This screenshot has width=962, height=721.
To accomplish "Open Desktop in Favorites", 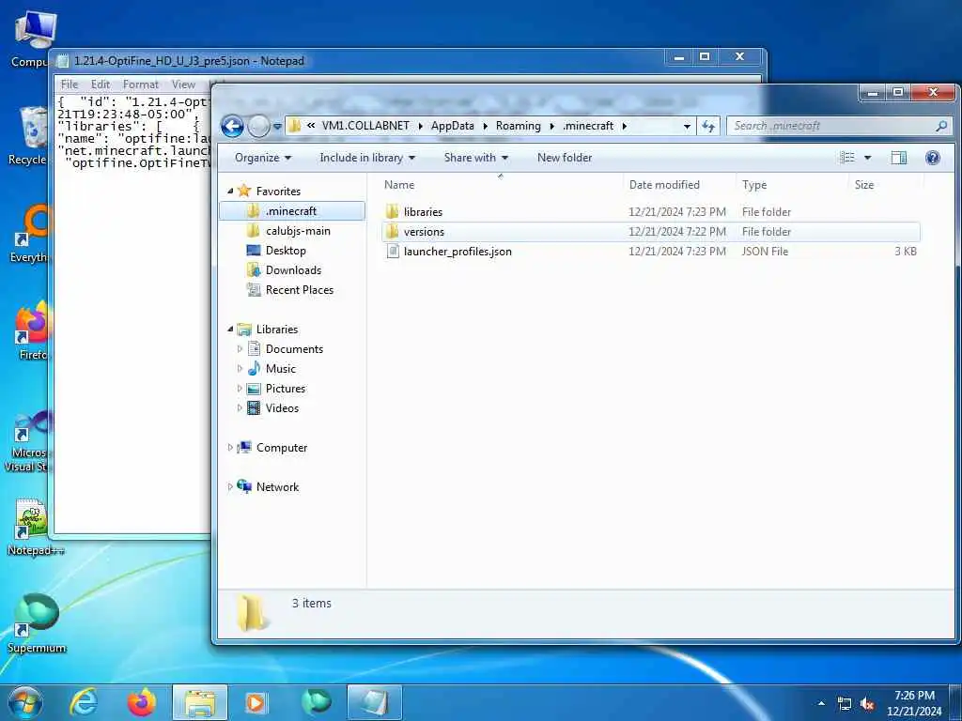I will coord(286,251).
